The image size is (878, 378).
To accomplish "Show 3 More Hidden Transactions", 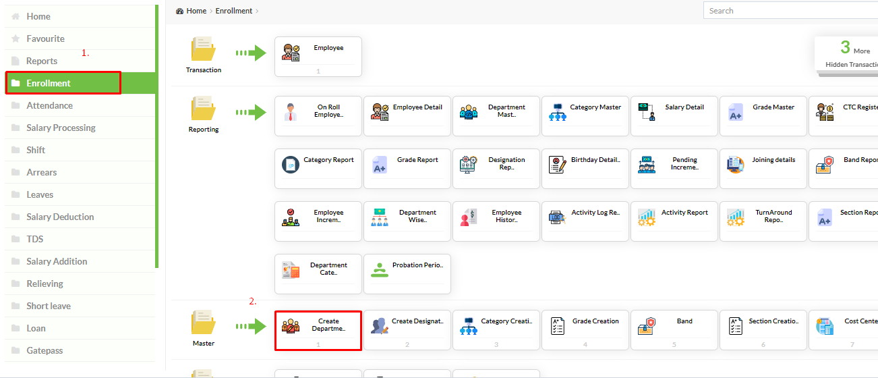I will click(846, 54).
